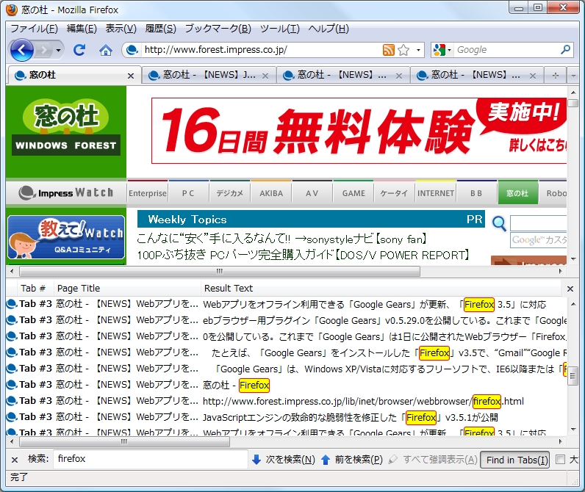The width and height of the screenshot is (585, 492).
Task: Close the first 窓の杜 tab
Action: 131,76
